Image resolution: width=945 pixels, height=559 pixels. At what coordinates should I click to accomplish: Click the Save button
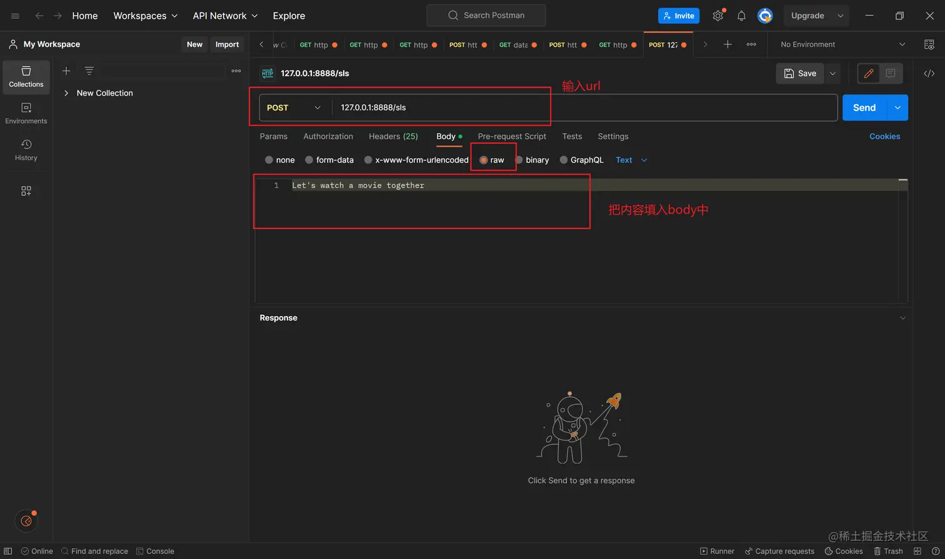(x=800, y=73)
